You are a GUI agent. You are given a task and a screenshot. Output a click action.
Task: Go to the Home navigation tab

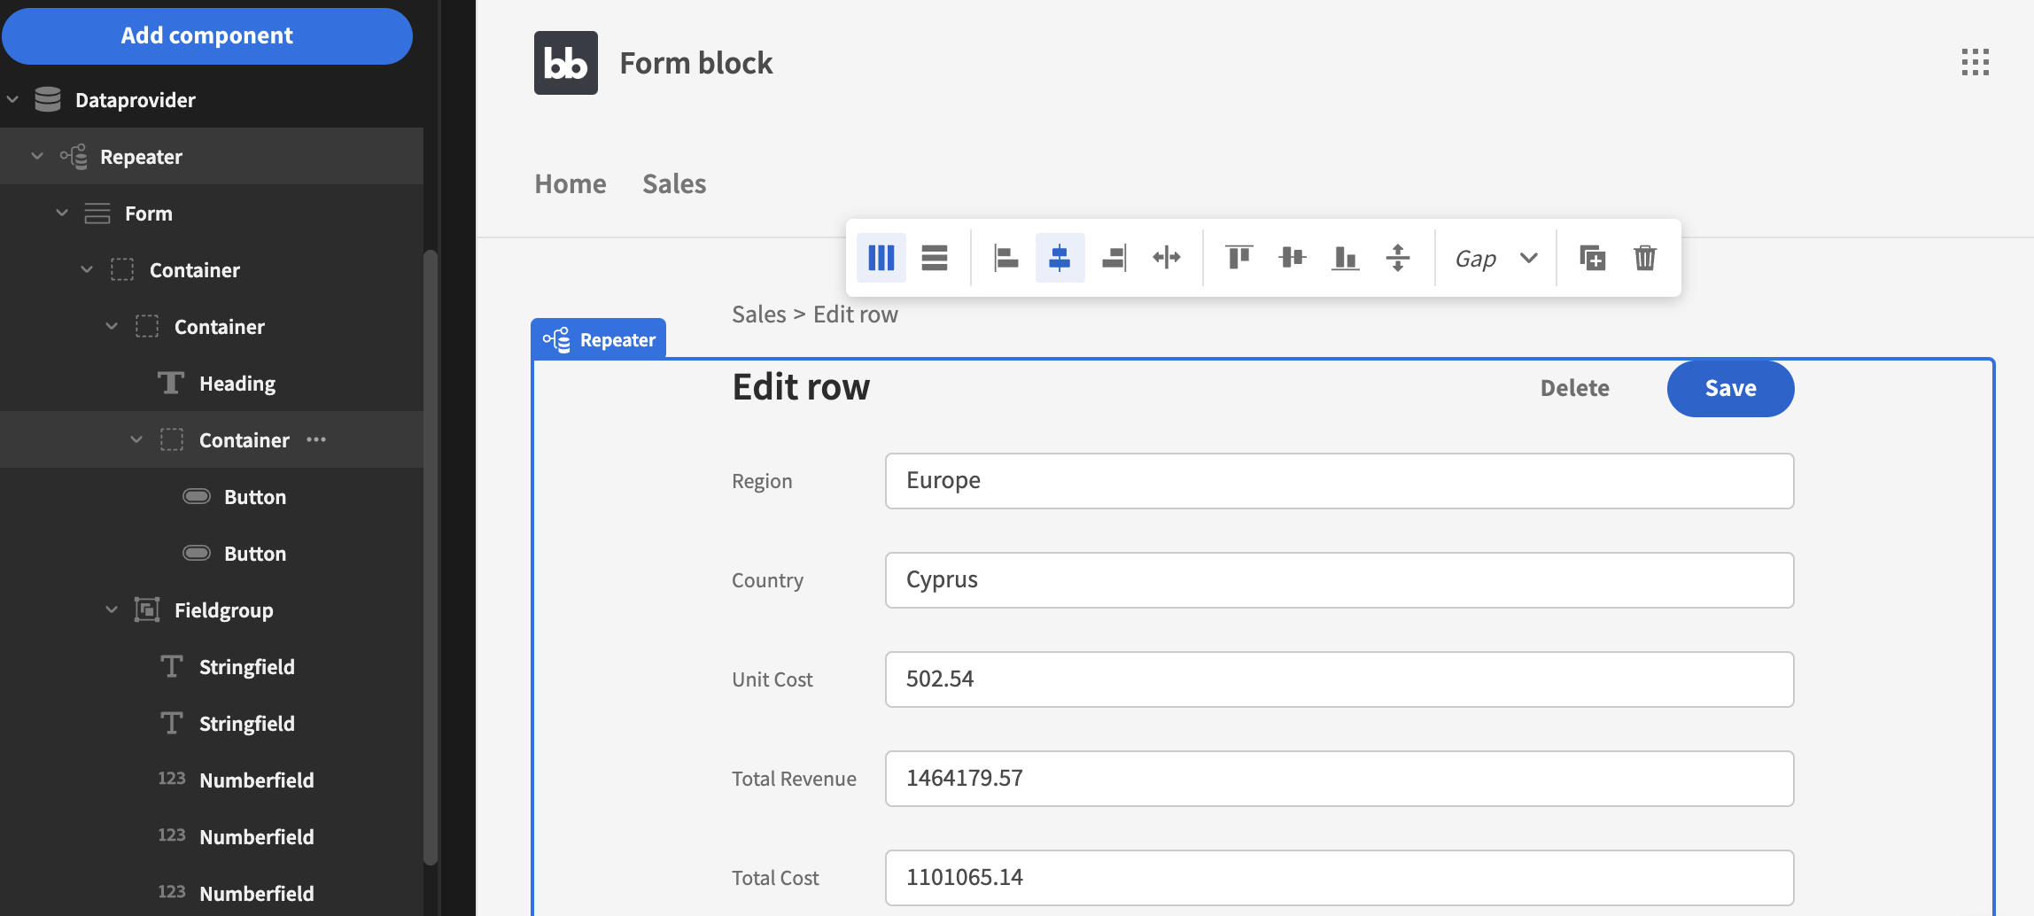click(x=570, y=183)
